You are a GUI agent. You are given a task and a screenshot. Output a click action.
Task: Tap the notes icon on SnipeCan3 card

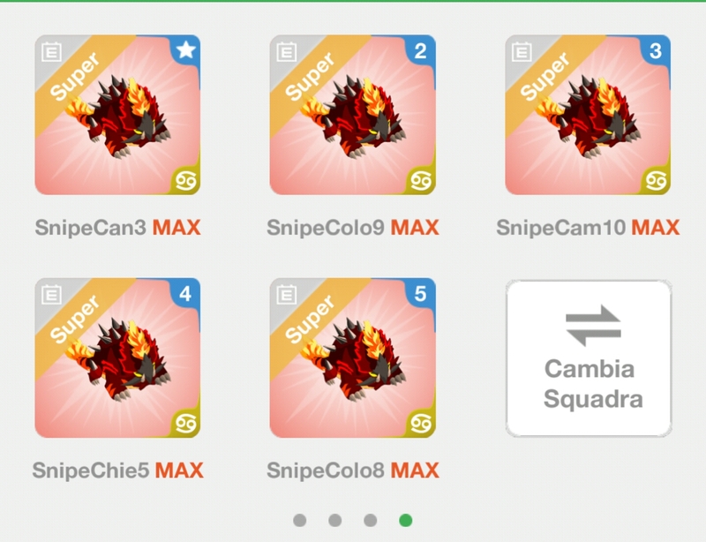pyautogui.click(x=51, y=52)
